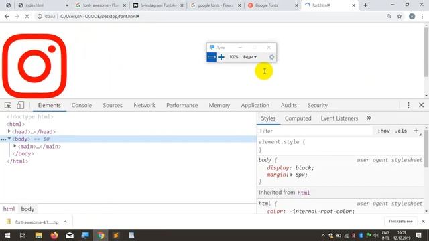
Task: Open a new browser tab
Action: (x=365, y=5)
